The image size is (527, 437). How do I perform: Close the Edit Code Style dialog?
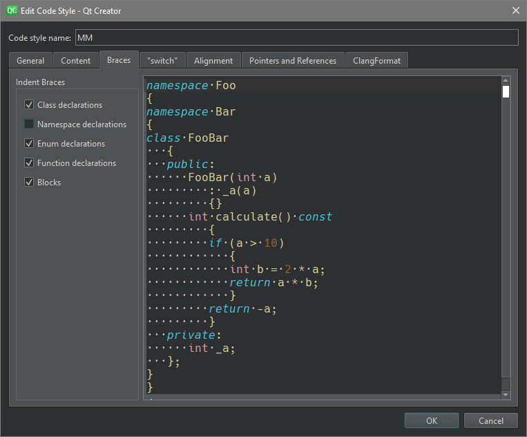(x=515, y=10)
